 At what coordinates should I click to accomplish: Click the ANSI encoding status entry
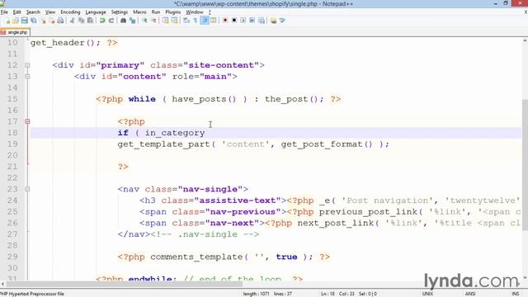click(470, 294)
